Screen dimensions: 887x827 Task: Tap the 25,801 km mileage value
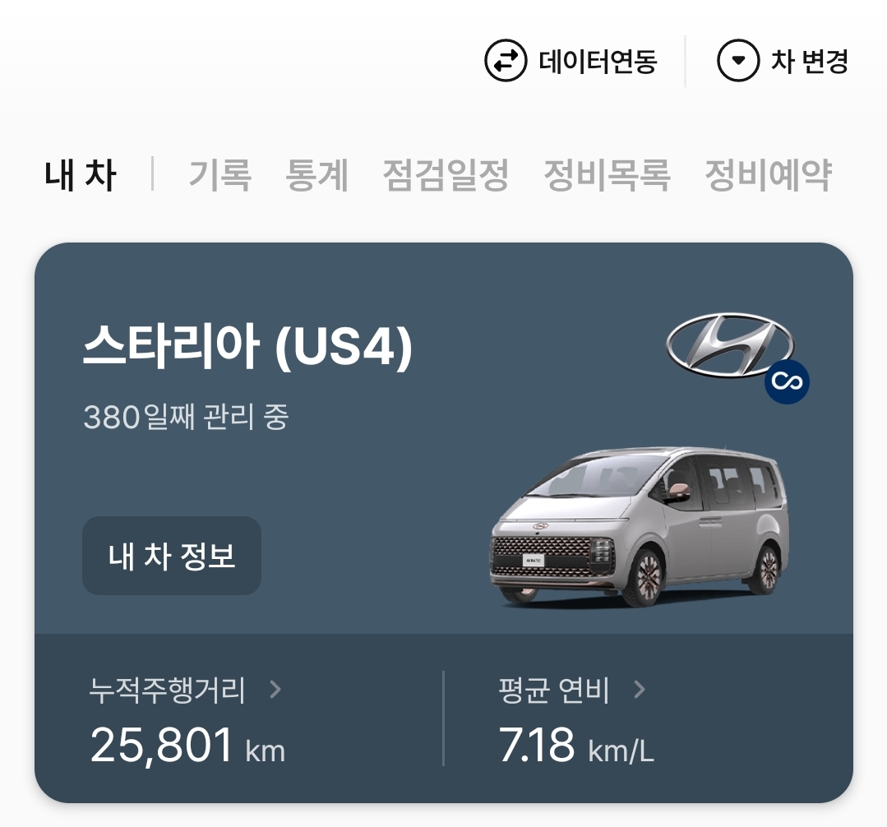[187, 746]
